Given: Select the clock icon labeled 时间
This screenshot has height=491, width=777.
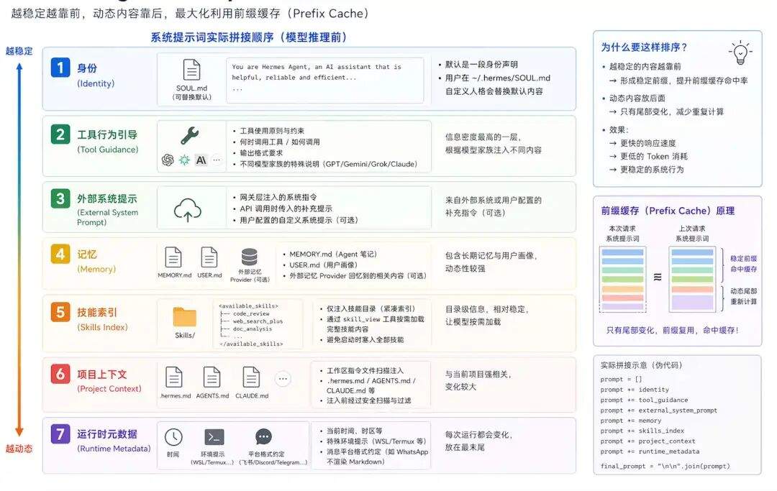Looking at the screenshot, I should pyautogui.click(x=173, y=436).
